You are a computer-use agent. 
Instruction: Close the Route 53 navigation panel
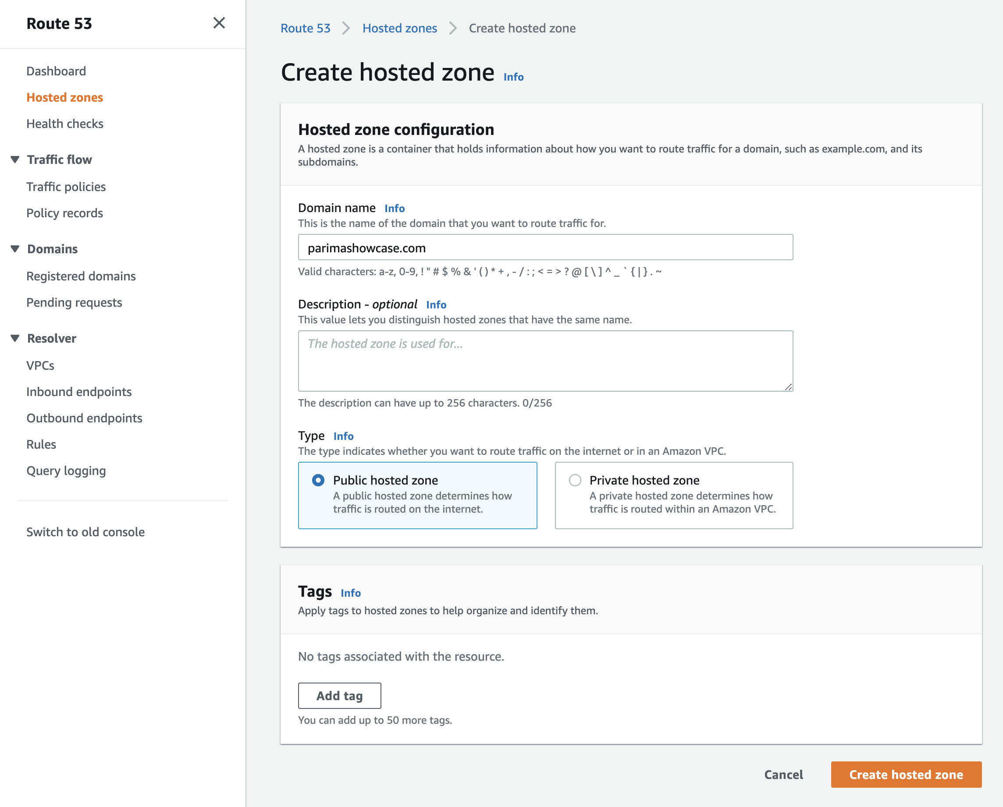[219, 23]
